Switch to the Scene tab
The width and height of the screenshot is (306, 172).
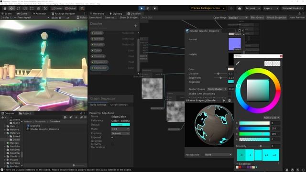click(x=6, y=14)
